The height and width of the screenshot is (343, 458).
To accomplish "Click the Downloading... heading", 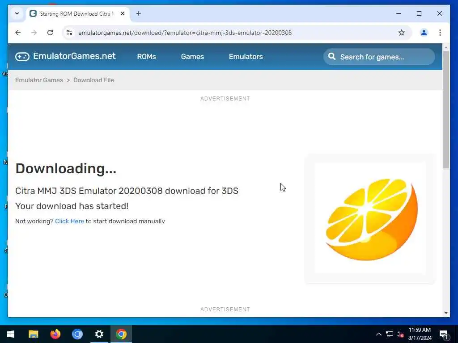I will tap(66, 168).
